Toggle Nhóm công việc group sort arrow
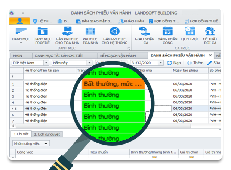Screen dimensions: 231x170 pyautogui.click(x=46, y=143)
